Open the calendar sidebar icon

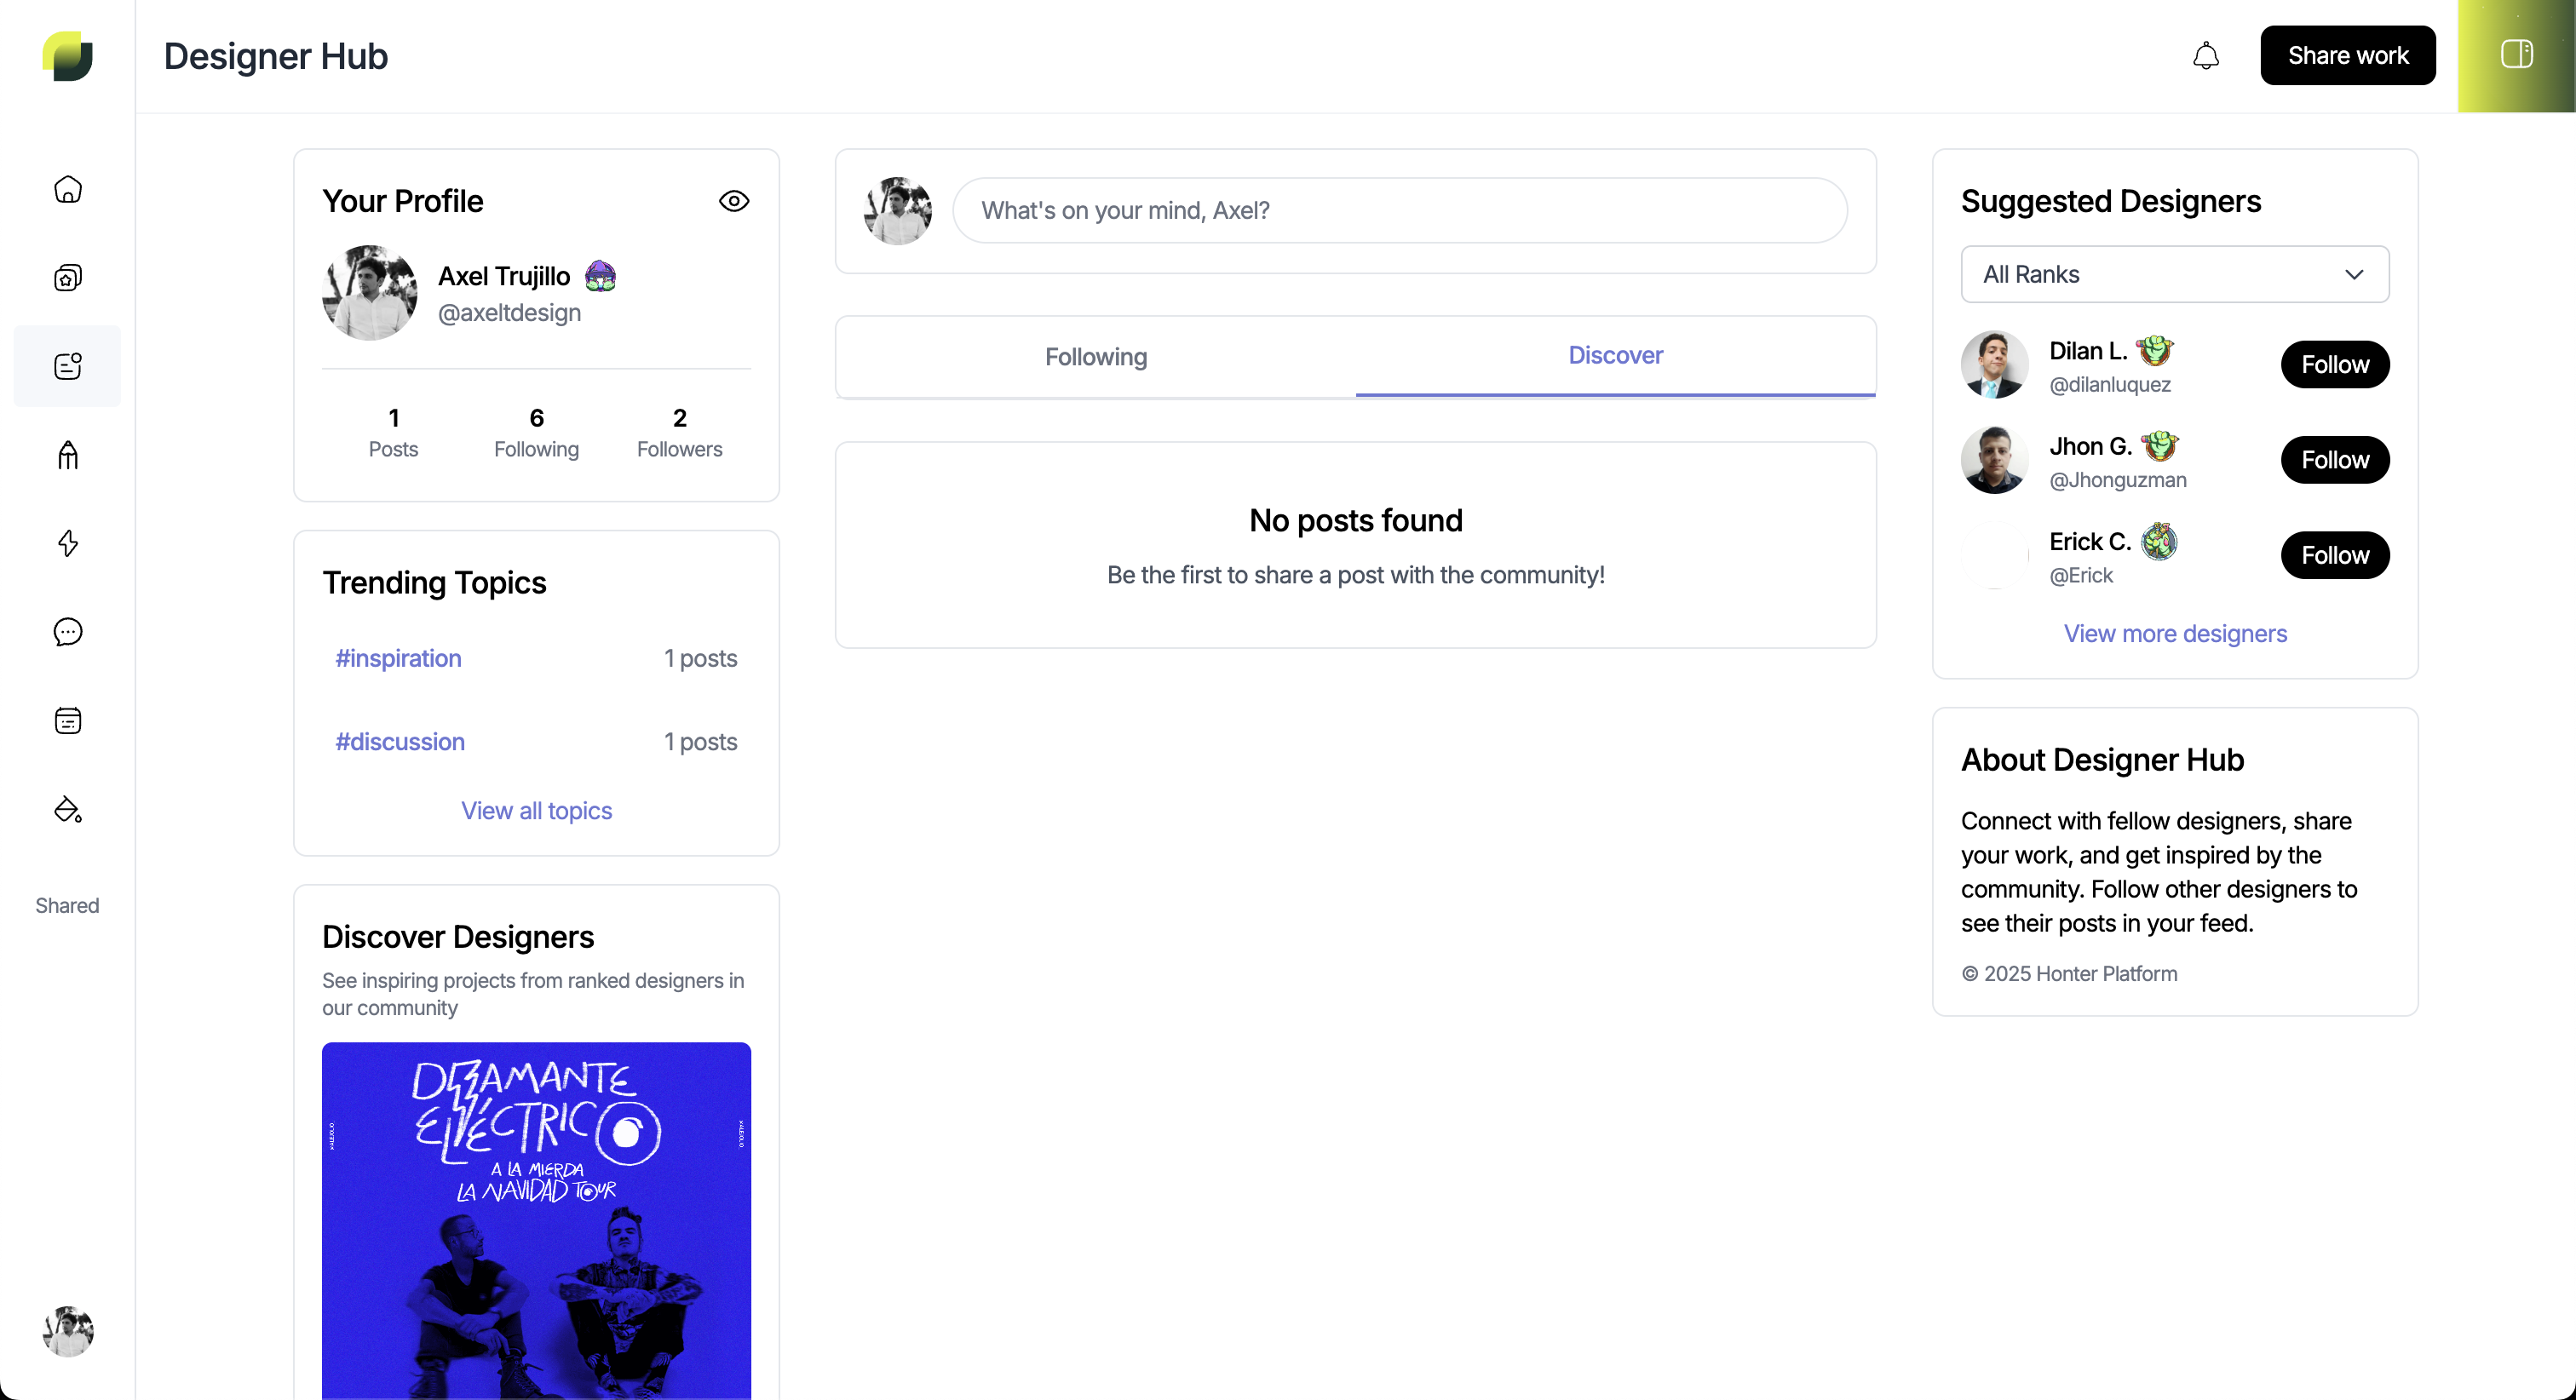click(x=67, y=720)
